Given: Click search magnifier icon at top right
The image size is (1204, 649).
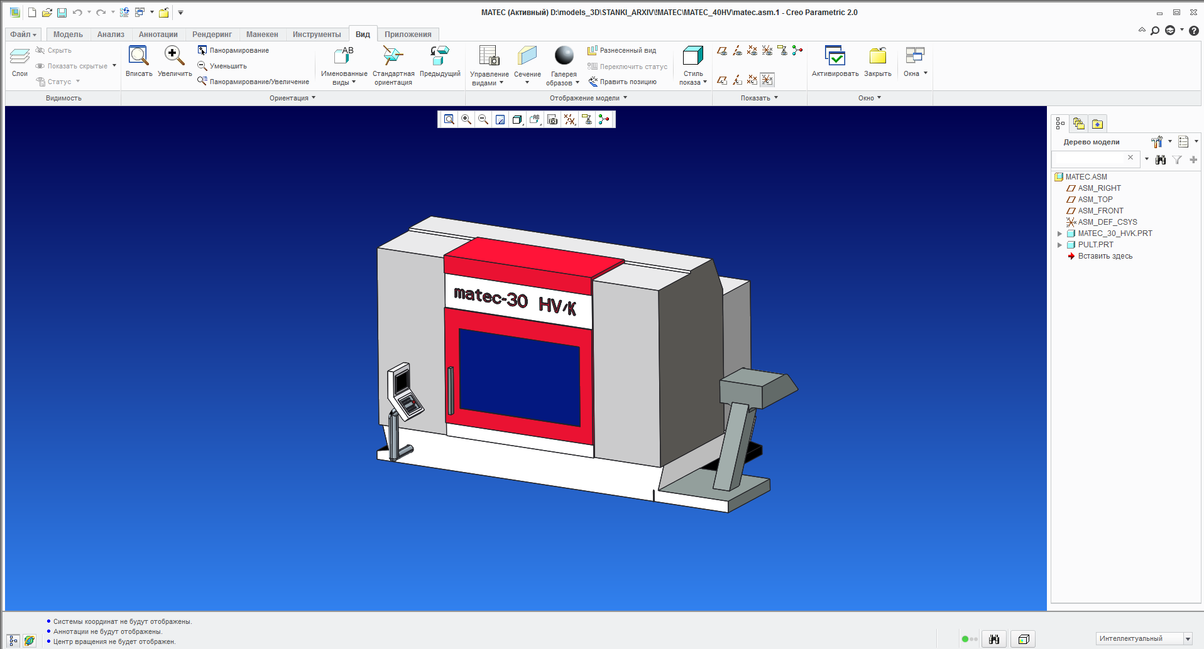Looking at the screenshot, I should point(1155,30).
